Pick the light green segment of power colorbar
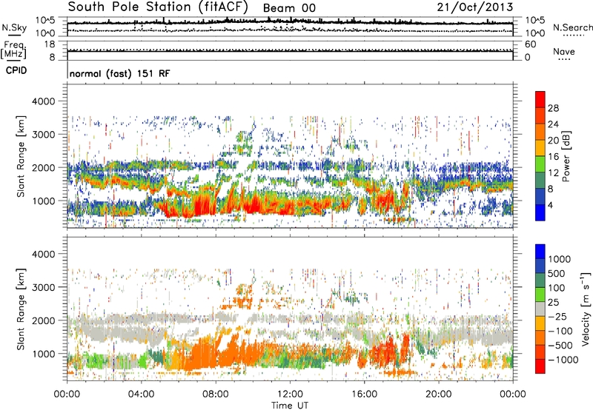 coord(540,164)
